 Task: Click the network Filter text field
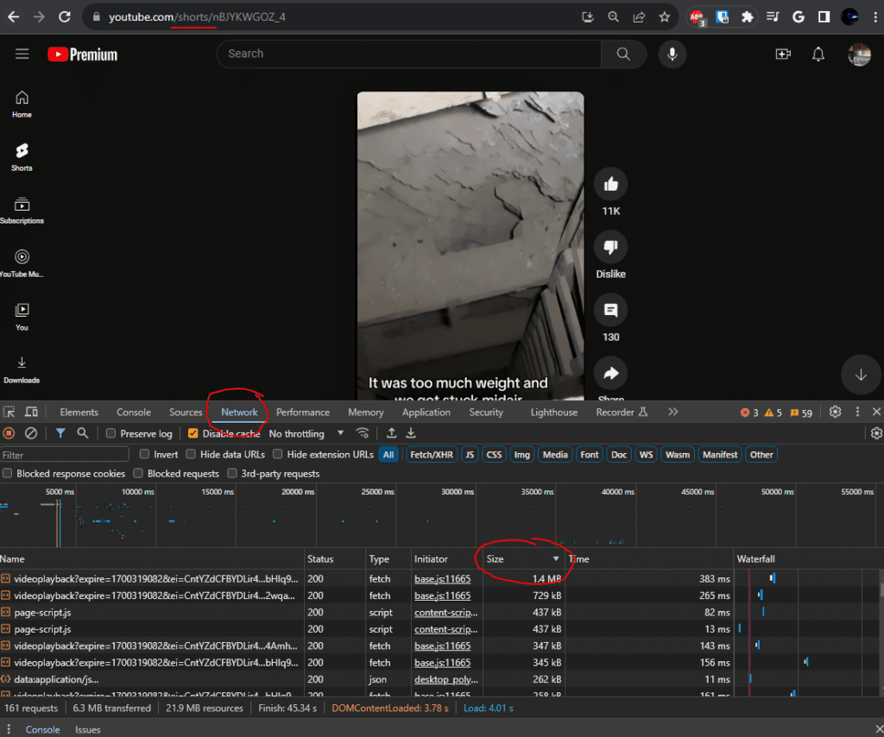coord(64,455)
